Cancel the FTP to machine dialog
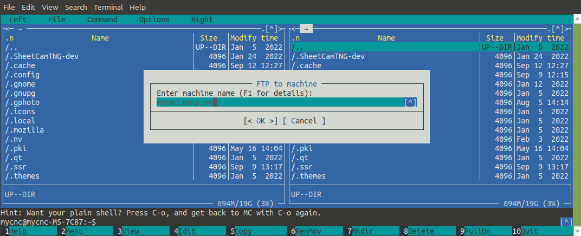This screenshot has width=581, height=236. pos(304,121)
